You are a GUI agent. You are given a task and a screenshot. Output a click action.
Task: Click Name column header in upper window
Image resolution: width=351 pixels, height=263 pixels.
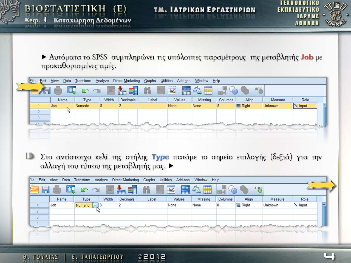[x=63, y=100]
